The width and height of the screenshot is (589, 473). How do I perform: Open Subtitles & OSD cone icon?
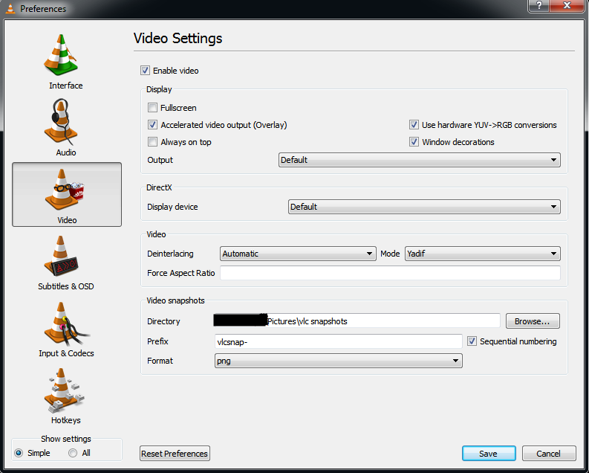pyautogui.click(x=61, y=256)
